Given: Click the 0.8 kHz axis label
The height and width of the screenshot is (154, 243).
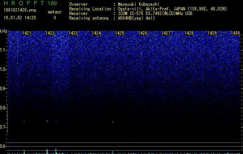Looking at the screenshot, I should (3, 108).
